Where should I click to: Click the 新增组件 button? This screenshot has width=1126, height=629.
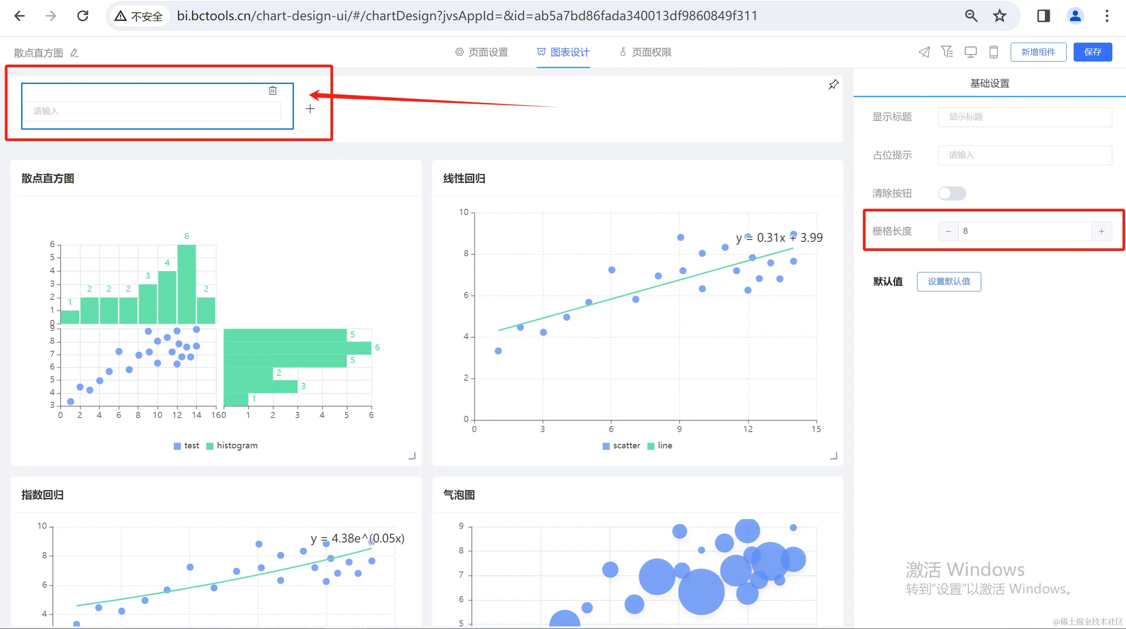[x=1038, y=52]
